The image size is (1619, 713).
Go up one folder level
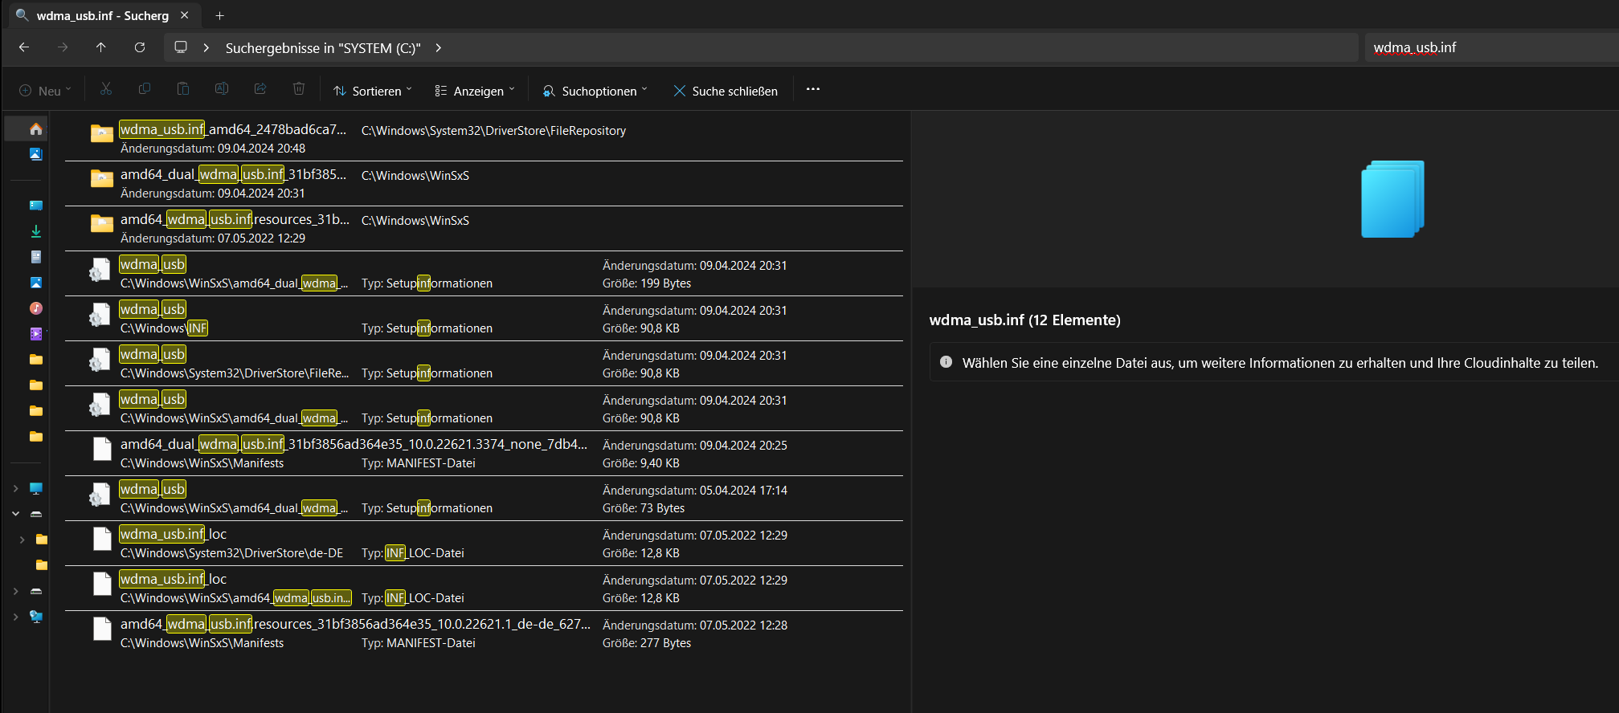coord(101,47)
